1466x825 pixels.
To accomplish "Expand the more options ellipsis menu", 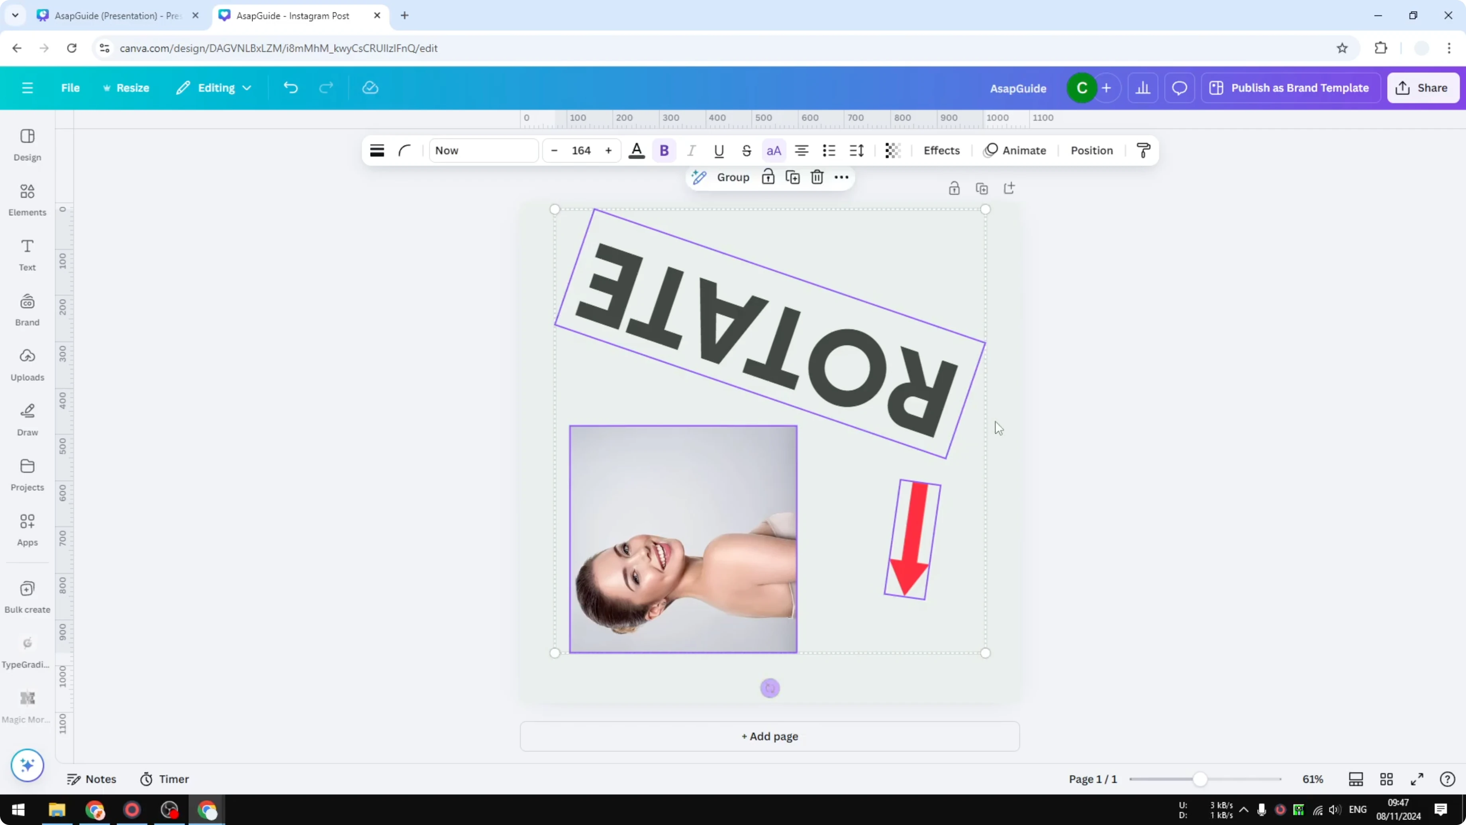I will pyautogui.click(x=842, y=177).
